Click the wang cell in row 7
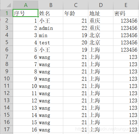The width and height of the screenshot is (139, 134). 51,57
